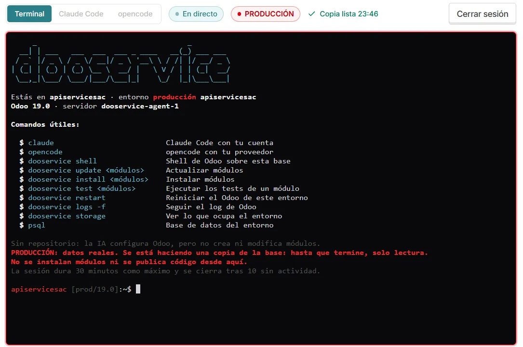This screenshot has width=523, height=347.
Task: Click the 'apiservicesac' prompt name in red
Action: tap(39, 289)
